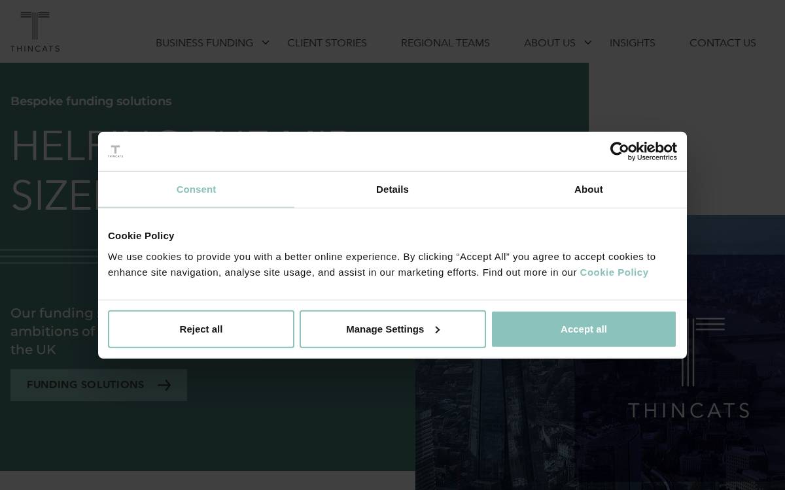Click the Funding Solutions button

point(99,385)
